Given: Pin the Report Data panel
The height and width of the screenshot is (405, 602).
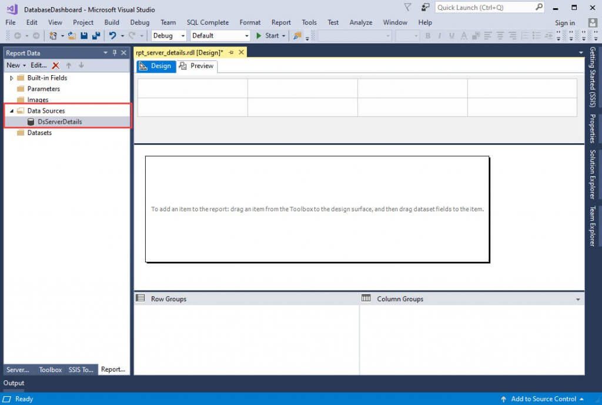Looking at the screenshot, I should pyautogui.click(x=115, y=53).
